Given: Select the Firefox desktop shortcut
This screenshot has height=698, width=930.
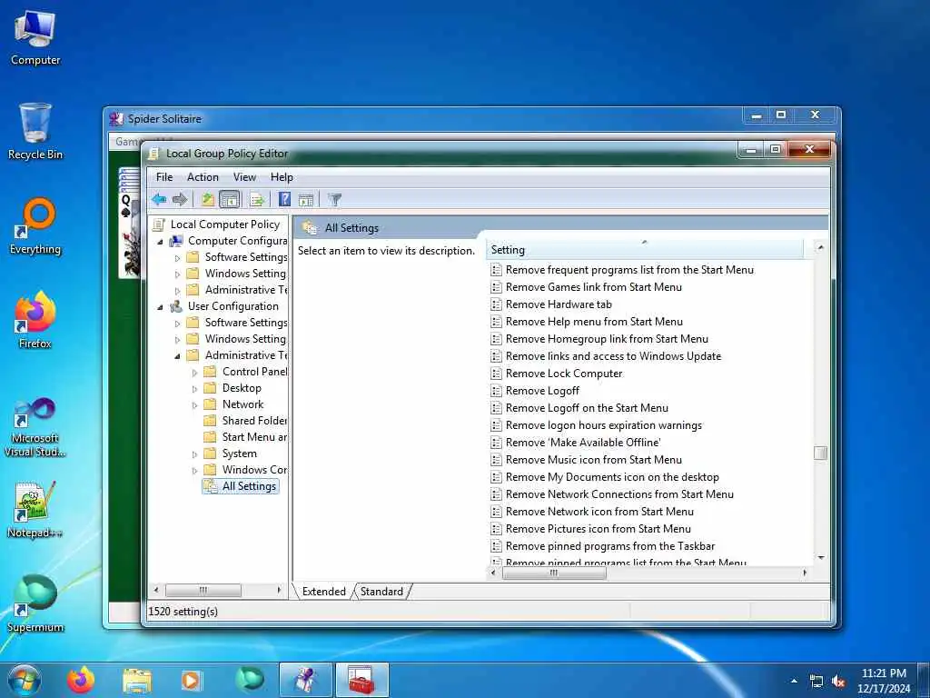Looking at the screenshot, I should (x=35, y=321).
